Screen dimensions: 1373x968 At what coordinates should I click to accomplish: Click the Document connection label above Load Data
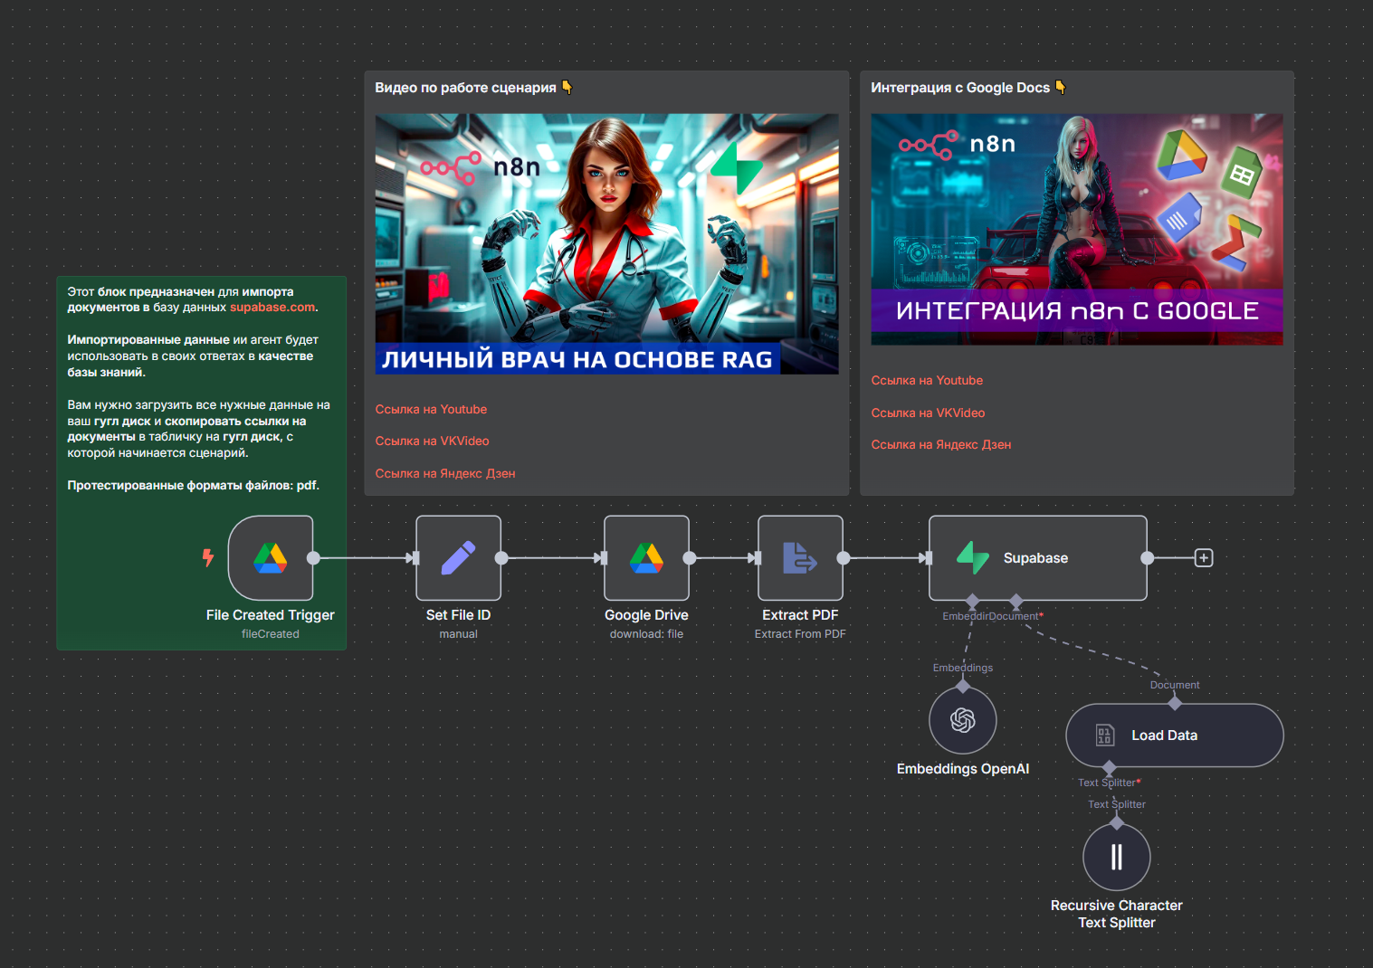tap(1175, 686)
